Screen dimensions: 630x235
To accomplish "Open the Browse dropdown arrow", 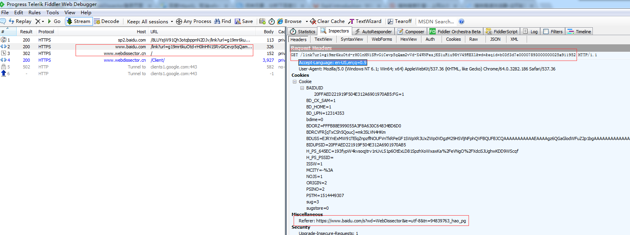I will click(307, 21).
